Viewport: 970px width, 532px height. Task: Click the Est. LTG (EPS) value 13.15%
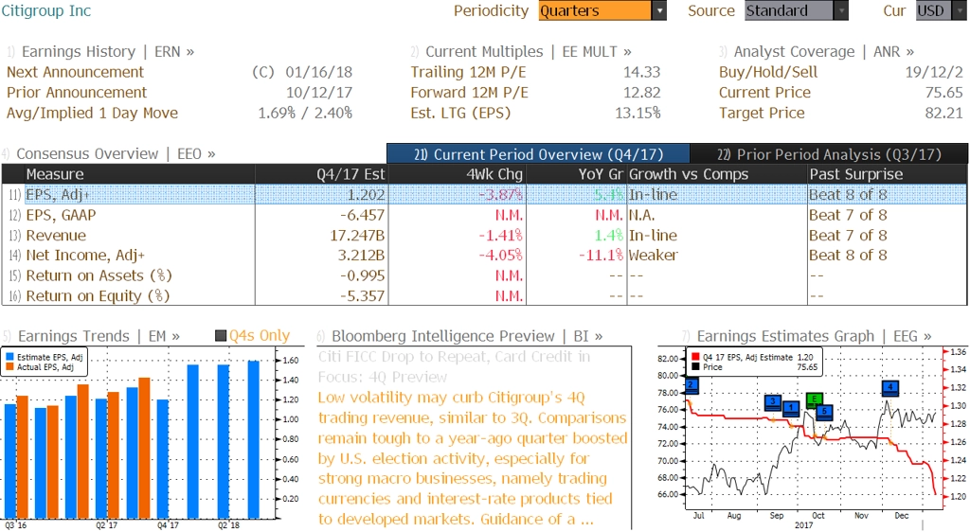click(x=638, y=113)
